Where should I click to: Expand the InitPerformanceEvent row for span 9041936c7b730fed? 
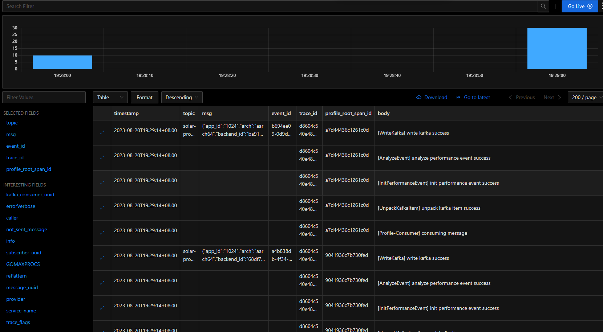point(102,308)
